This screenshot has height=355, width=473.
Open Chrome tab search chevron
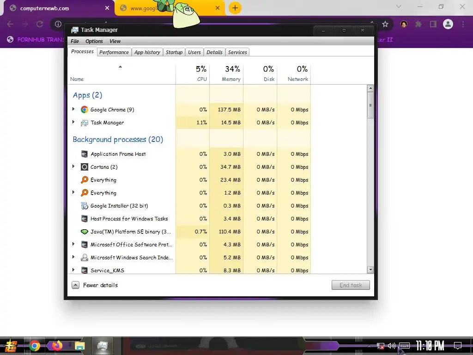tap(399, 6)
